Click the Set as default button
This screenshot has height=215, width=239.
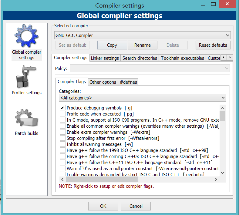coord(72,45)
